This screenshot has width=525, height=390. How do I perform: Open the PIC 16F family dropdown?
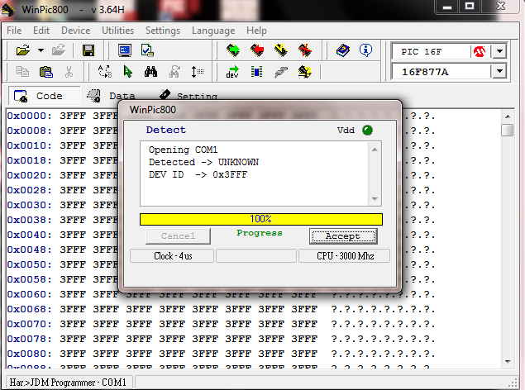coord(500,51)
